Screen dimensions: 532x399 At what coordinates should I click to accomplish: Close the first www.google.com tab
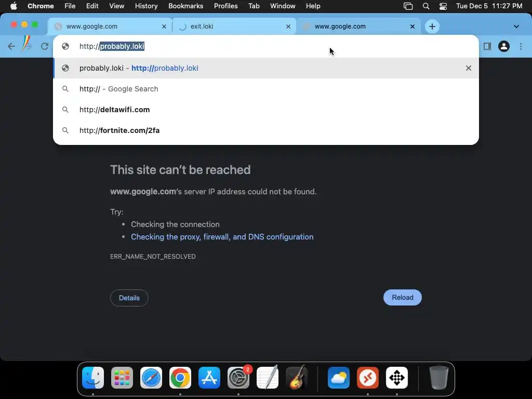pos(164,26)
